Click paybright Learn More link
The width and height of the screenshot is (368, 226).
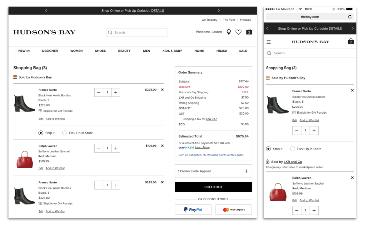tap(202, 147)
